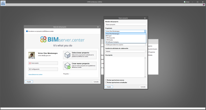The height and width of the screenshot is (110, 206).
Task: Click Aceptar in Nuevo proyecto dialog
Action: click(x=109, y=87)
